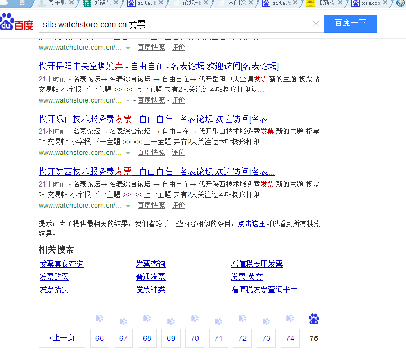Close the xiaoxi browser tab

(x=385, y=3)
